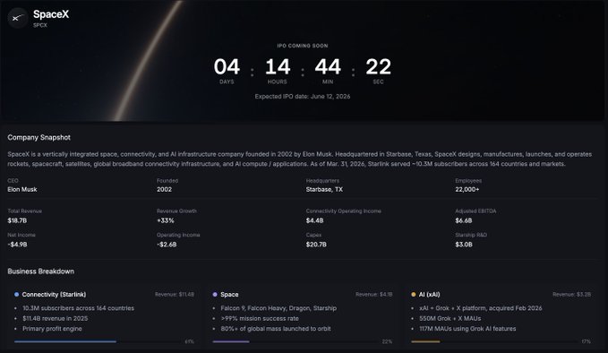Click the Operating Income value -$2.6B
608x353 pixels.
(167, 245)
